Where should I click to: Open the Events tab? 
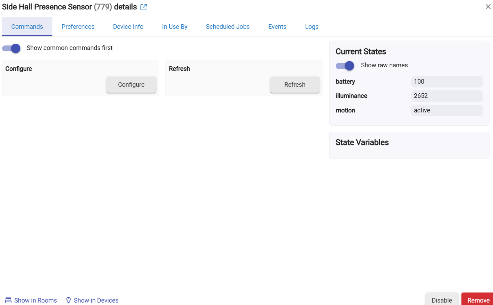[277, 27]
